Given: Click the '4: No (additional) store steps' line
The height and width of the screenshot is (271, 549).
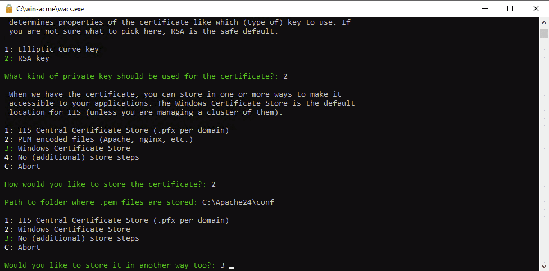Looking at the screenshot, I should click(72, 157).
